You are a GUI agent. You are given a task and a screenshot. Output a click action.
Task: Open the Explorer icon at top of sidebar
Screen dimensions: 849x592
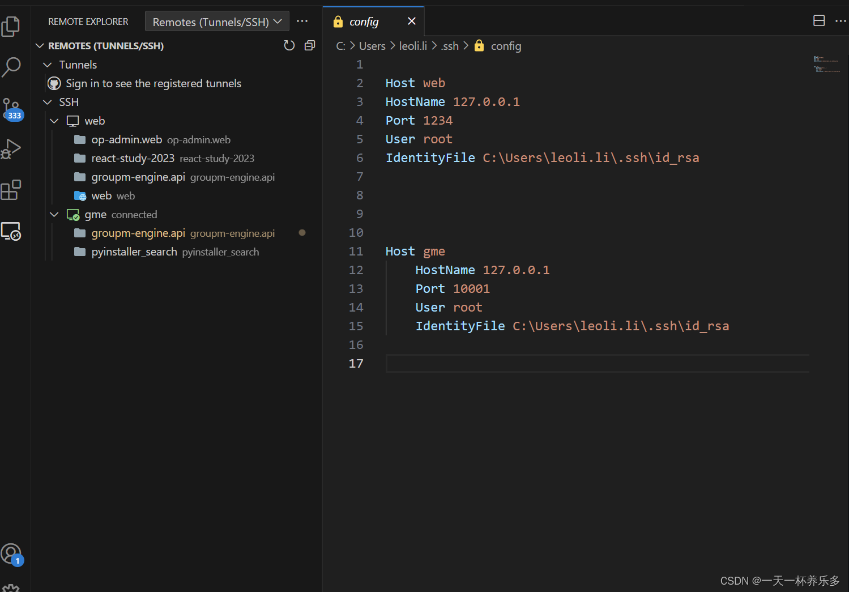coord(12,25)
